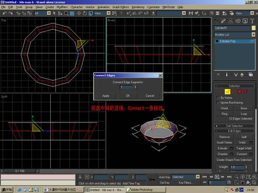
Task: Open the Modifier List dropdown
Action: 235,35
